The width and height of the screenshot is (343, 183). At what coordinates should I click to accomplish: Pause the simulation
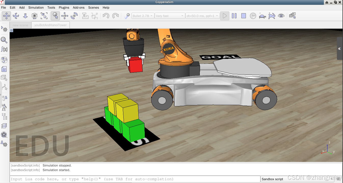pyautogui.click(x=234, y=16)
